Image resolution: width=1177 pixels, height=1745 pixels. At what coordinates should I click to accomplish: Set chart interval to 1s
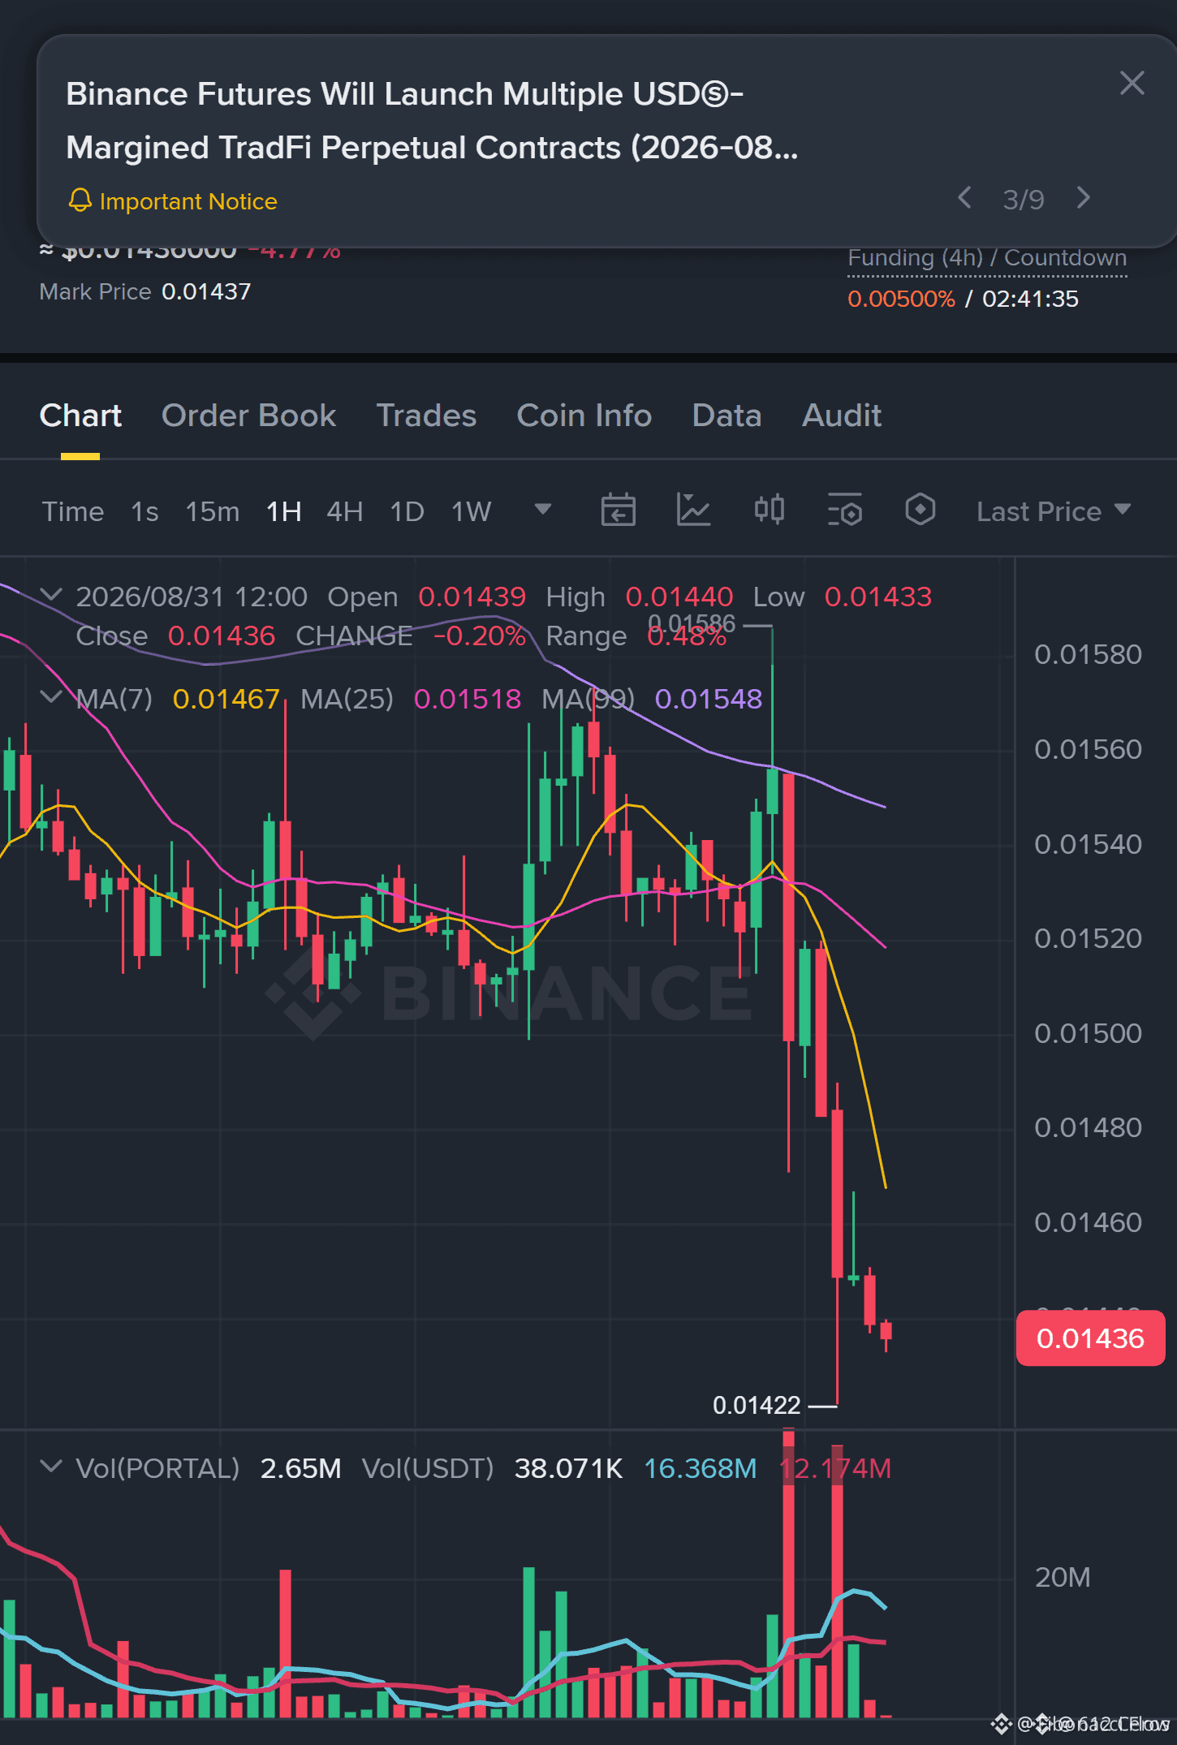point(144,511)
